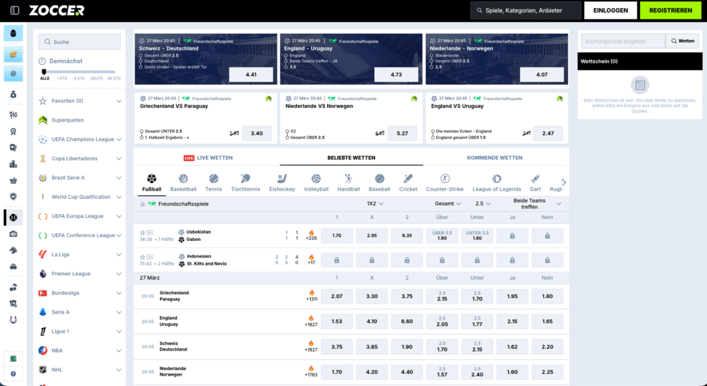Click the Einloggen button
Screen dimensions: 707x386
coord(610,10)
